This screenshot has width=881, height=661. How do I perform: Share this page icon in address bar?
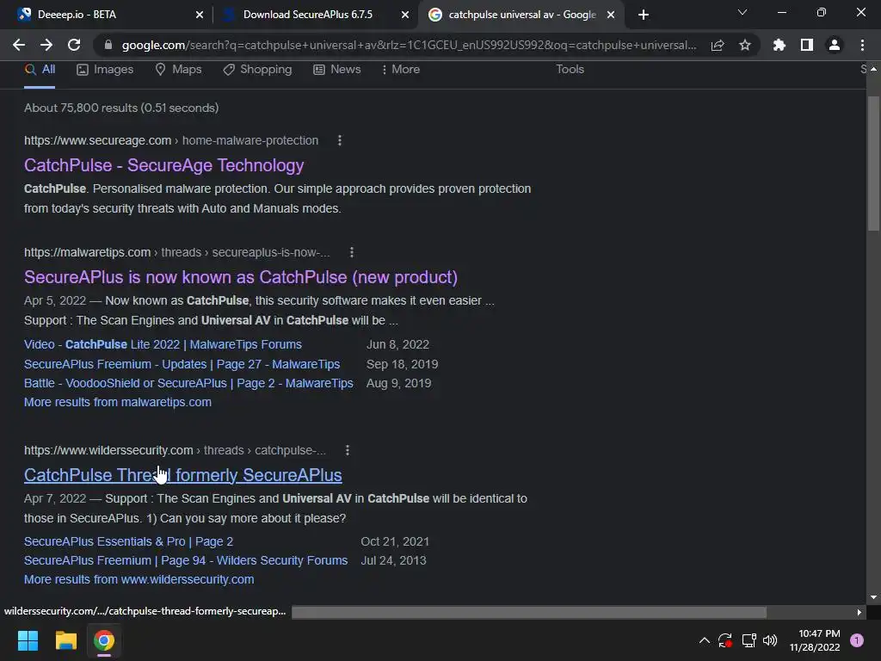pos(718,46)
